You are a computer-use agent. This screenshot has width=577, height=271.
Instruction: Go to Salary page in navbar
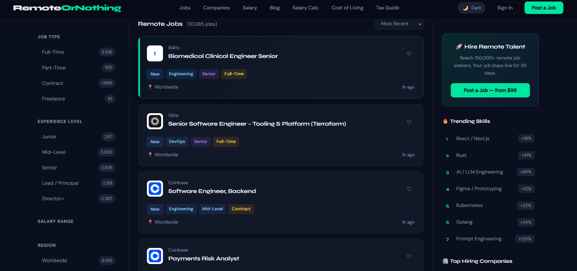pyautogui.click(x=250, y=8)
